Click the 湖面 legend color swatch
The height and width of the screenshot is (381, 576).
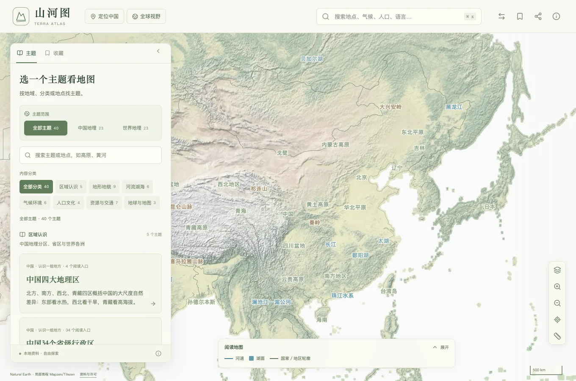pyautogui.click(x=251, y=359)
